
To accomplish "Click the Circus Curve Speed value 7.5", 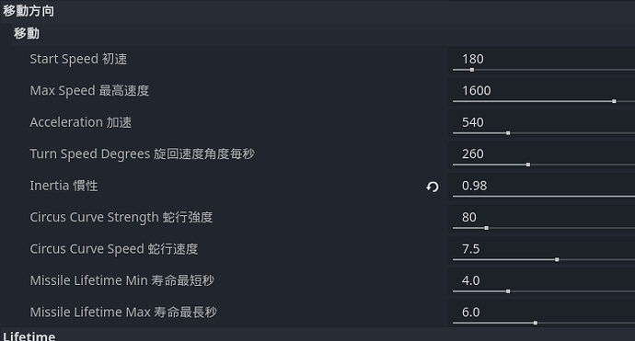I will (x=541, y=250).
